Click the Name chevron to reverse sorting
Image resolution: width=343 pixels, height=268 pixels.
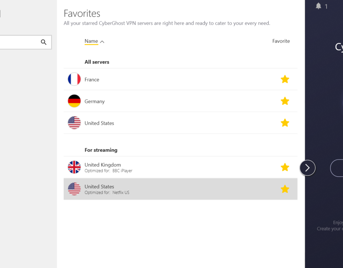[x=101, y=41]
